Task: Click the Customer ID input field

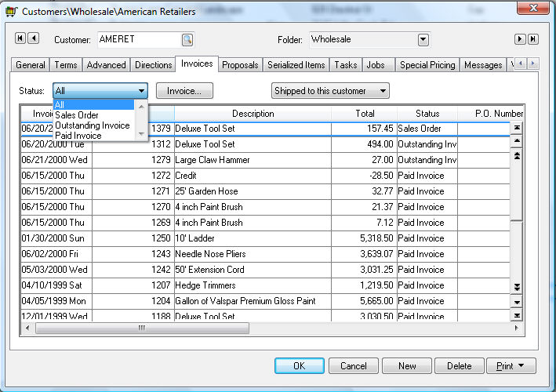Action: tap(138, 39)
